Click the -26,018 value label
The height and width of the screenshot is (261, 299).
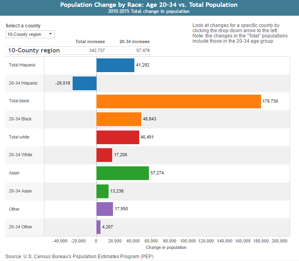63,83
